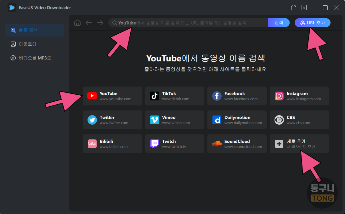Click the YouTube search input field
Screen dimensions: 345x214
(188, 23)
